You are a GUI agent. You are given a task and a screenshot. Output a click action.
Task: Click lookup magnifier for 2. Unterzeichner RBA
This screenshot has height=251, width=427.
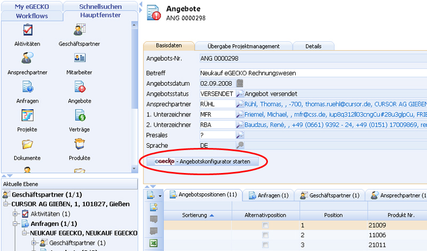point(240,124)
